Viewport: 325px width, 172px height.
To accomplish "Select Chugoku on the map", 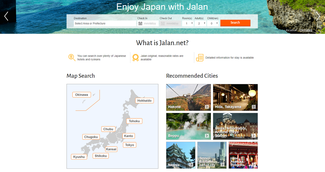I will [91, 137].
